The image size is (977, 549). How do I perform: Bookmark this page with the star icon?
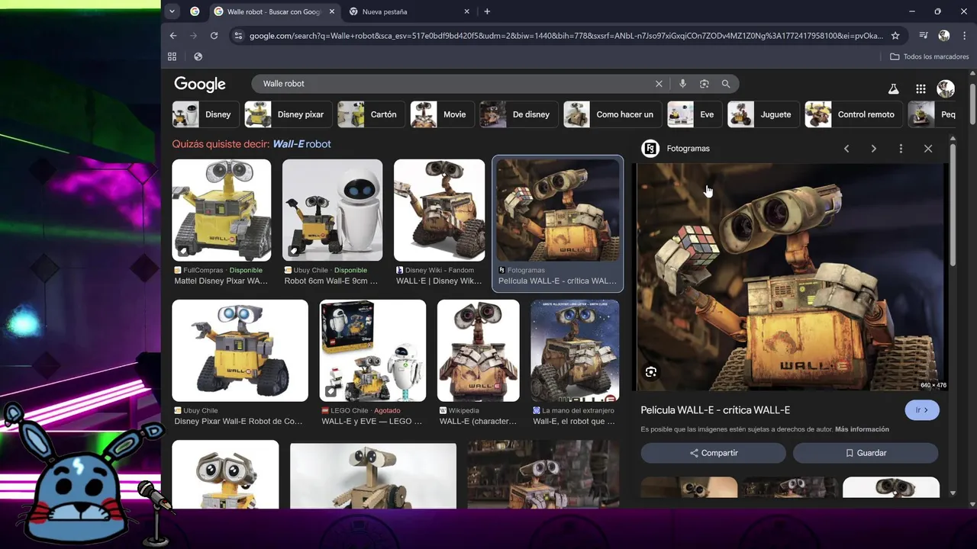(x=895, y=36)
